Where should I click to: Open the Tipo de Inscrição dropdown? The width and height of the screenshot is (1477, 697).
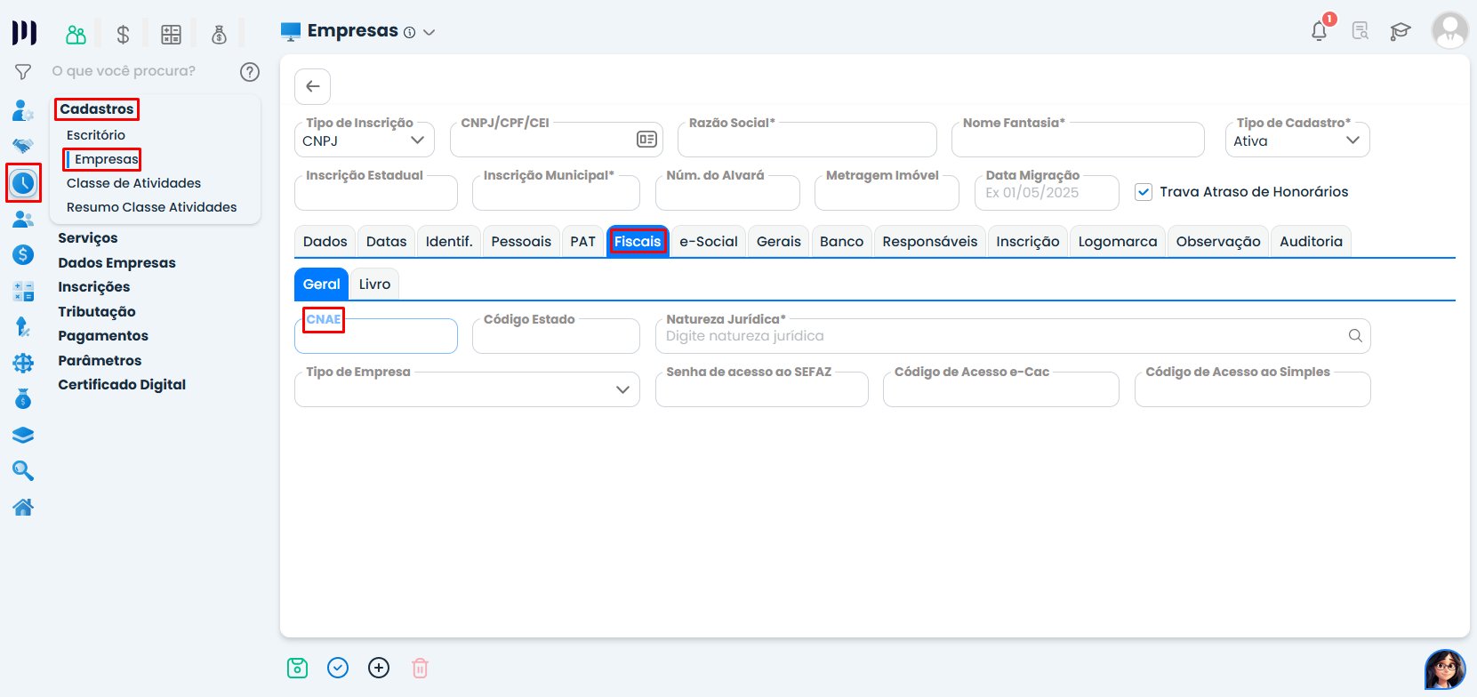365,140
